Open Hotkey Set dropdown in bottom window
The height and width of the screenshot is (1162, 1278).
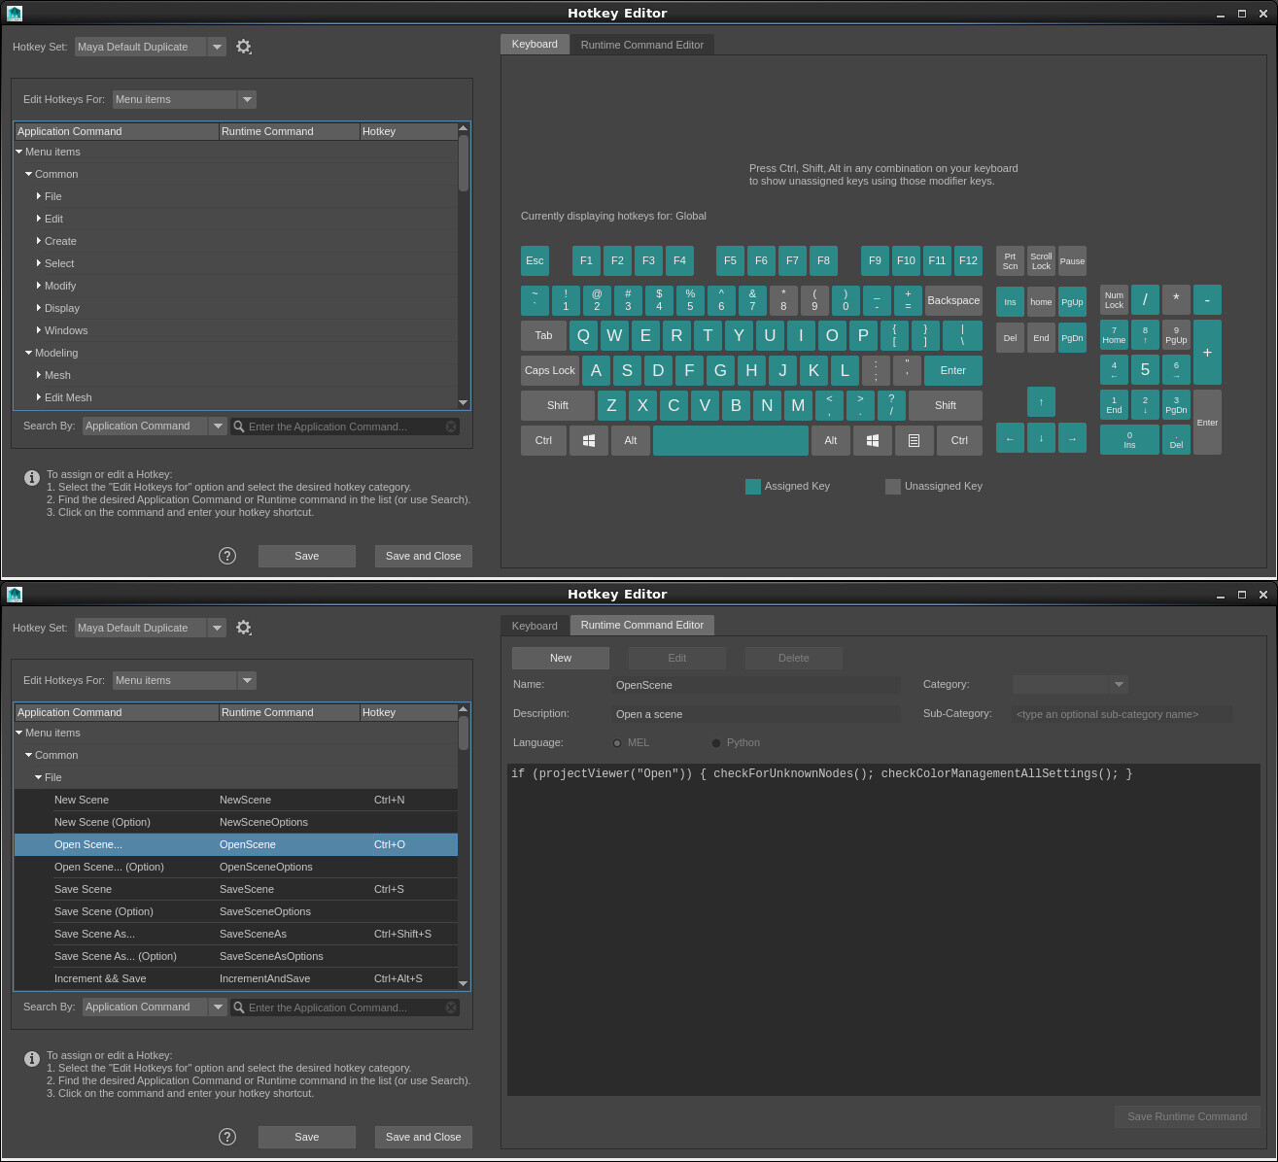pos(151,628)
